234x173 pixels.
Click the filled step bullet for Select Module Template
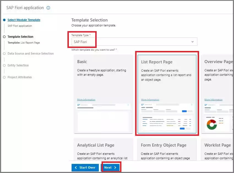click(x=4, y=20)
